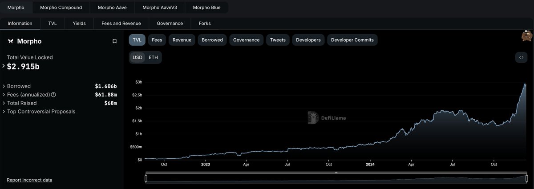Image resolution: width=534 pixels, height=189 pixels.
Task: Toggle the Governance chart metric
Action: click(x=246, y=40)
